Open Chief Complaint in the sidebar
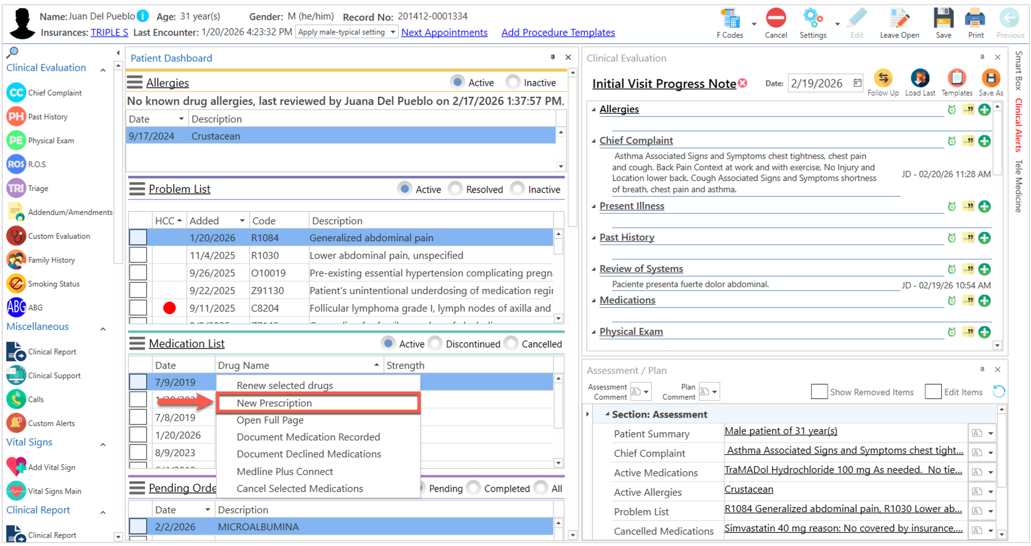The image size is (1031, 546). 54,93
